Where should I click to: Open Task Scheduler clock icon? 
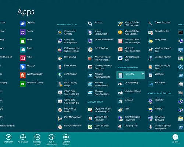point(90,50)
